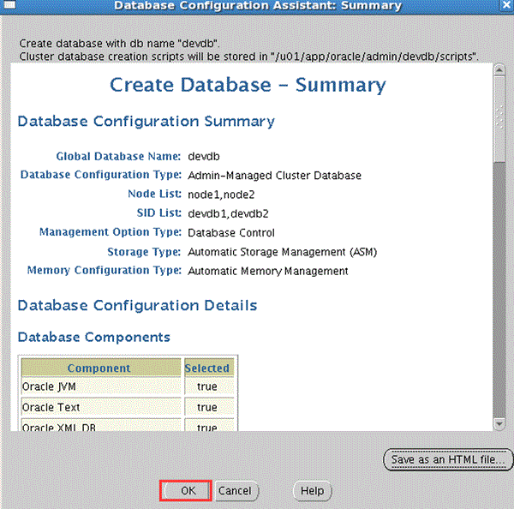Click the Management Option Type label

tap(111, 232)
